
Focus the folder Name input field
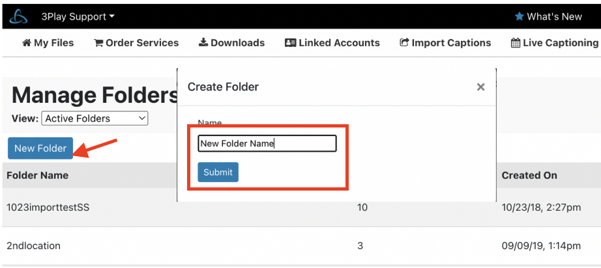(x=267, y=143)
